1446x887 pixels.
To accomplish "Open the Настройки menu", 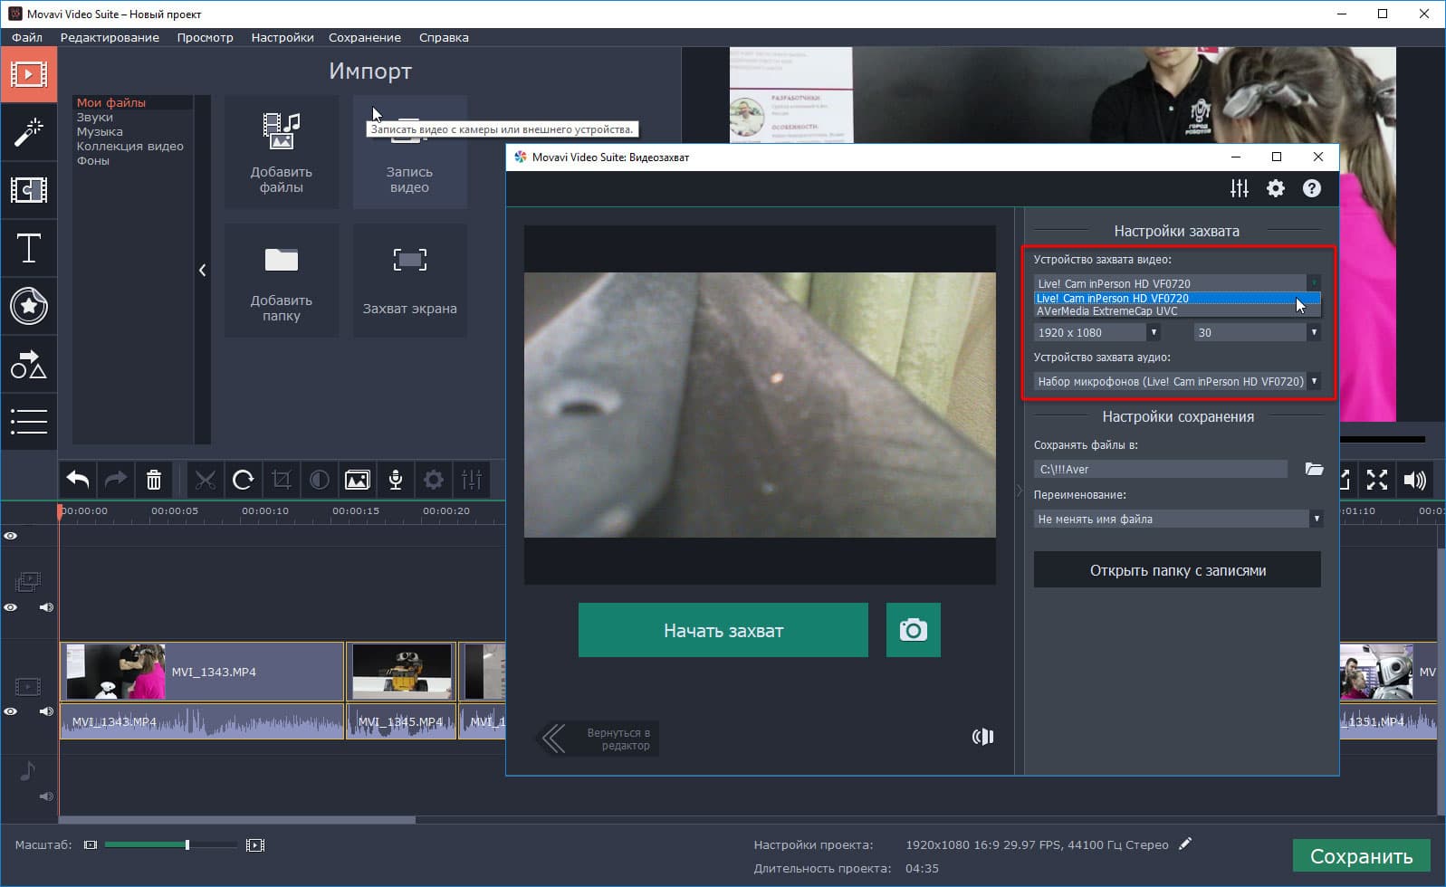I will tap(282, 37).
